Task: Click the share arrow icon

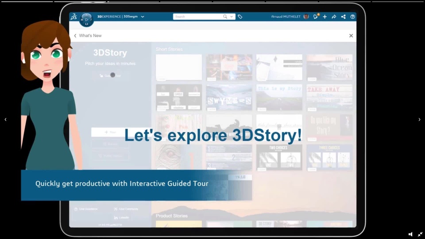Action: (x=334, y=17)
